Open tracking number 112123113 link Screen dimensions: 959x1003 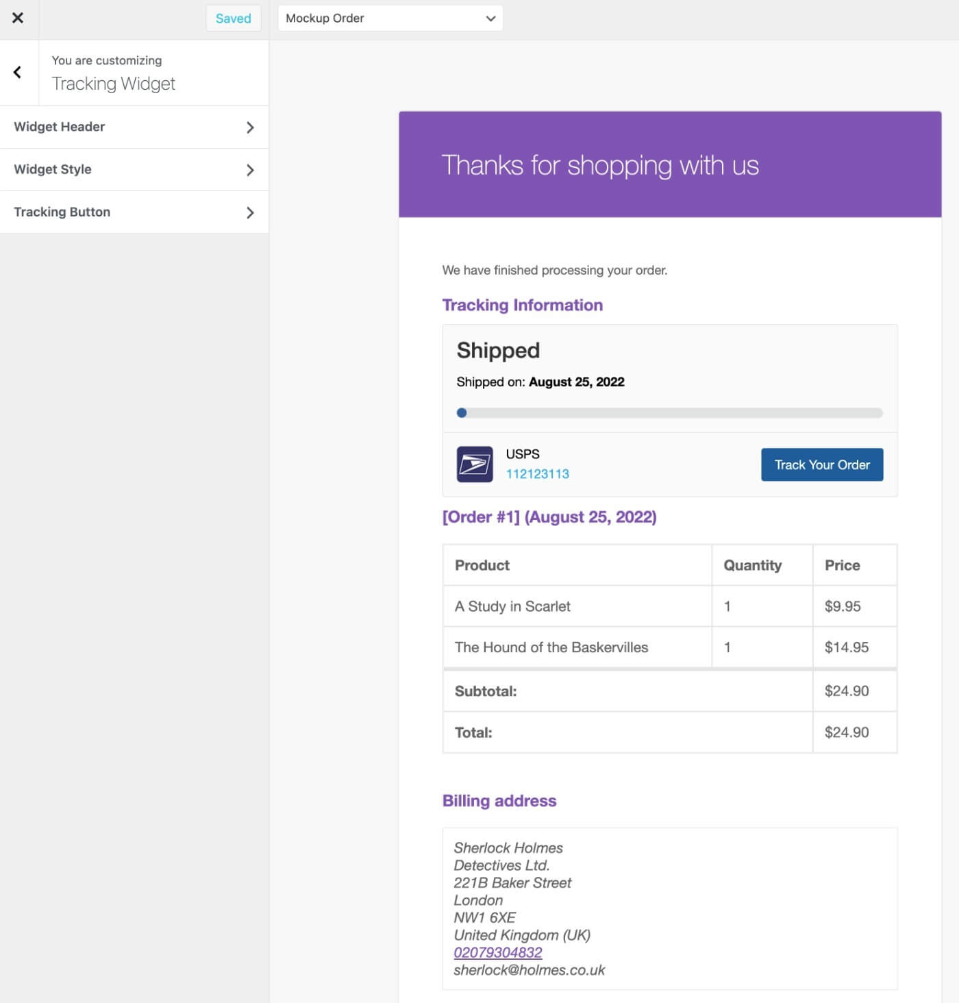537,474
